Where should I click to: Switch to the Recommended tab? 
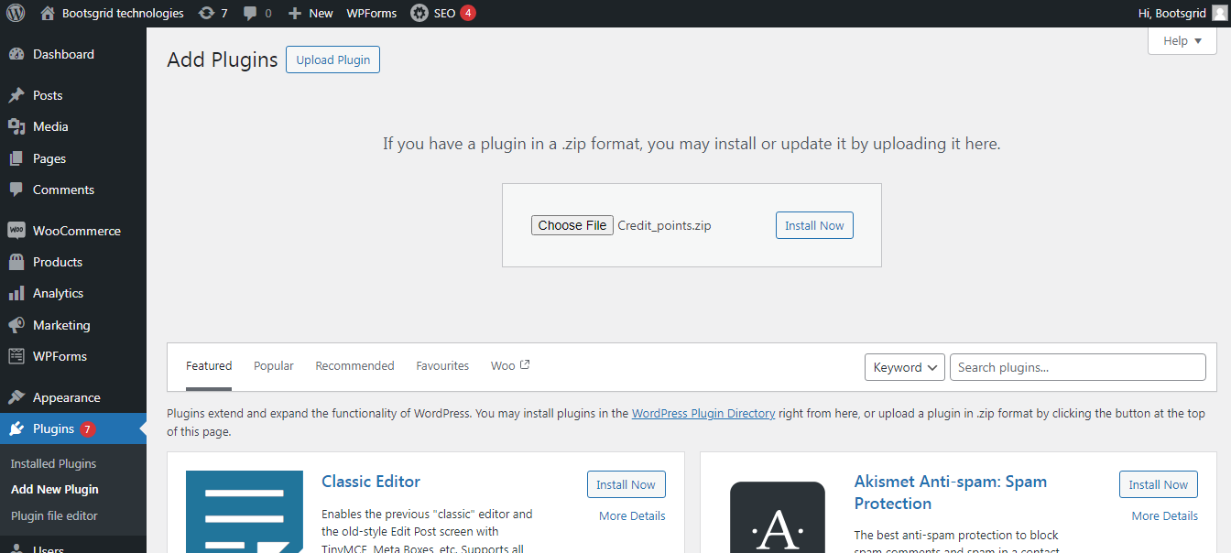tap(354, 365)
